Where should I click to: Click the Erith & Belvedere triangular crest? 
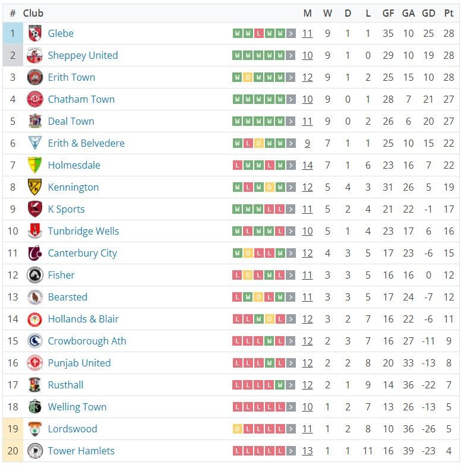tap(34, 143)
